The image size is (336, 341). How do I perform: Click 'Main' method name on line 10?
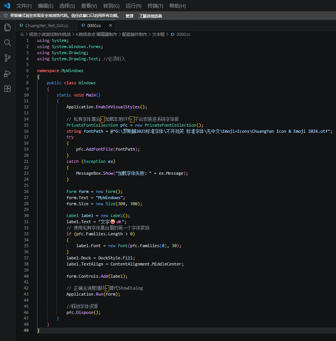90,95
